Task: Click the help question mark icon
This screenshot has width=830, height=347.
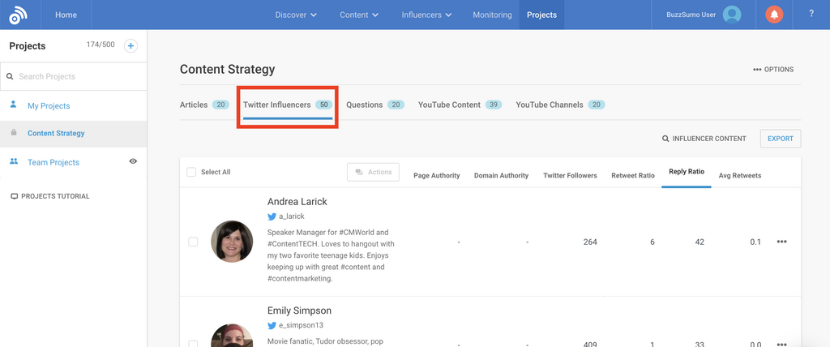Action: point(811,15)
